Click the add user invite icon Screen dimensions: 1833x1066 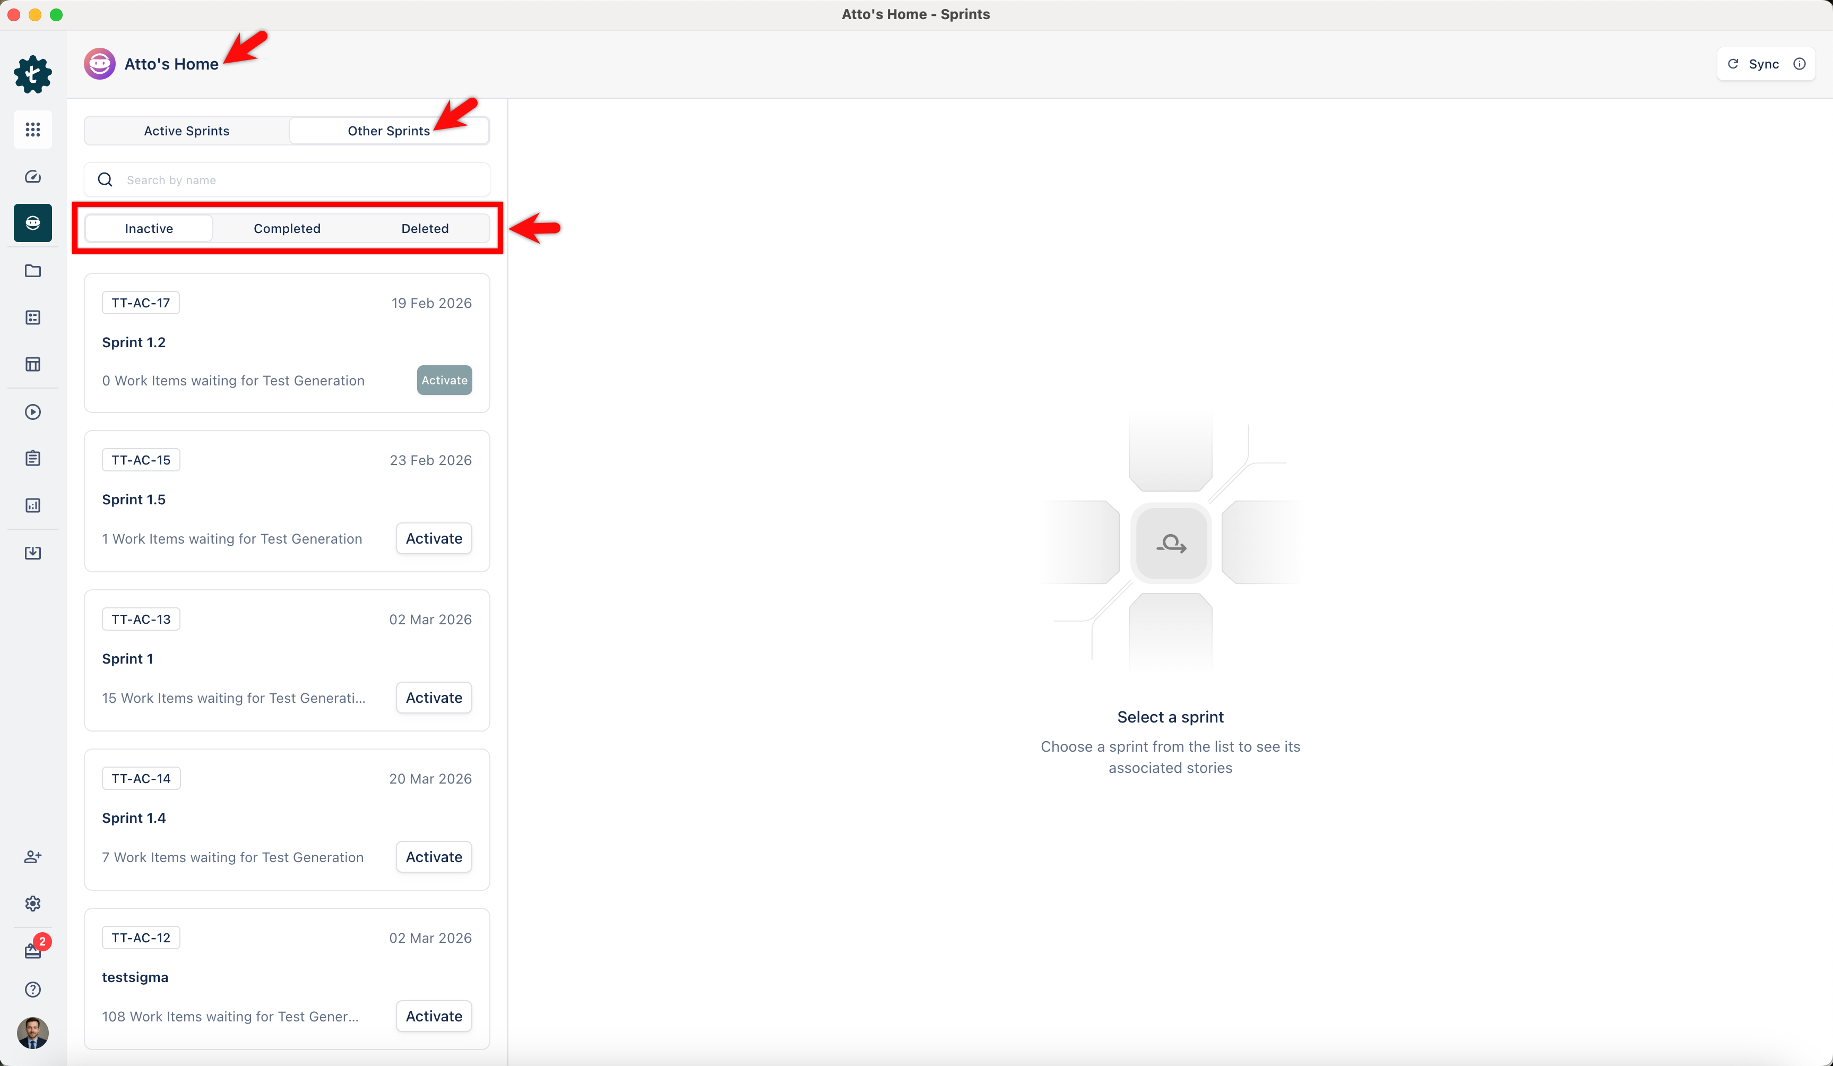coord(33,856)
